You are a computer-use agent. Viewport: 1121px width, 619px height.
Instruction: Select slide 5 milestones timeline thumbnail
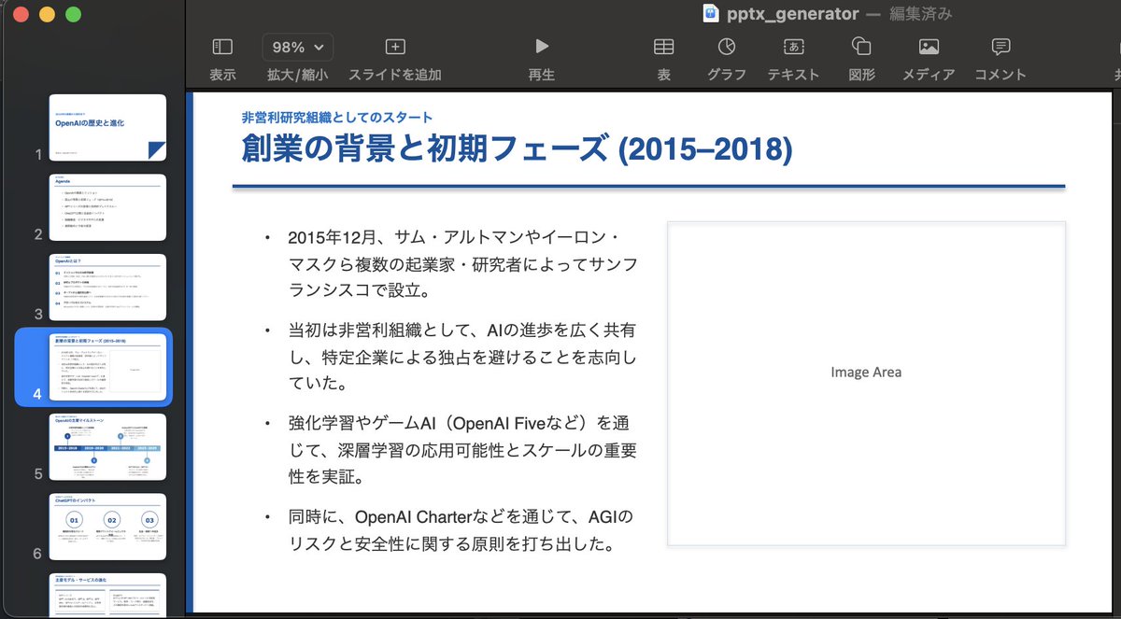click(108, 447)
